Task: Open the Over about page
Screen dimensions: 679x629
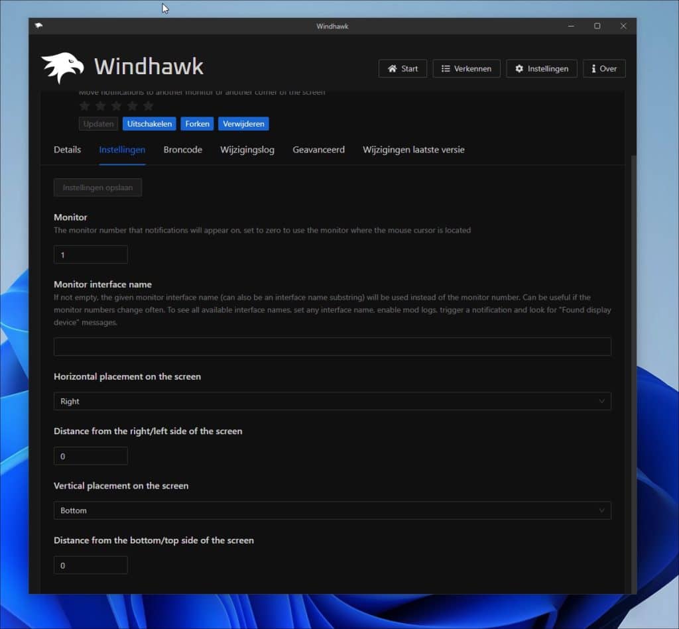Action: (604, 68)
